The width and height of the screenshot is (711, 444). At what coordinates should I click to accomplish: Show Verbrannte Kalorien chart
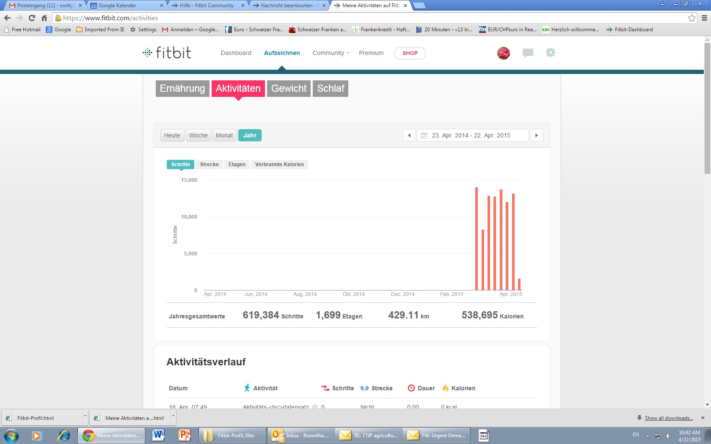279,164
